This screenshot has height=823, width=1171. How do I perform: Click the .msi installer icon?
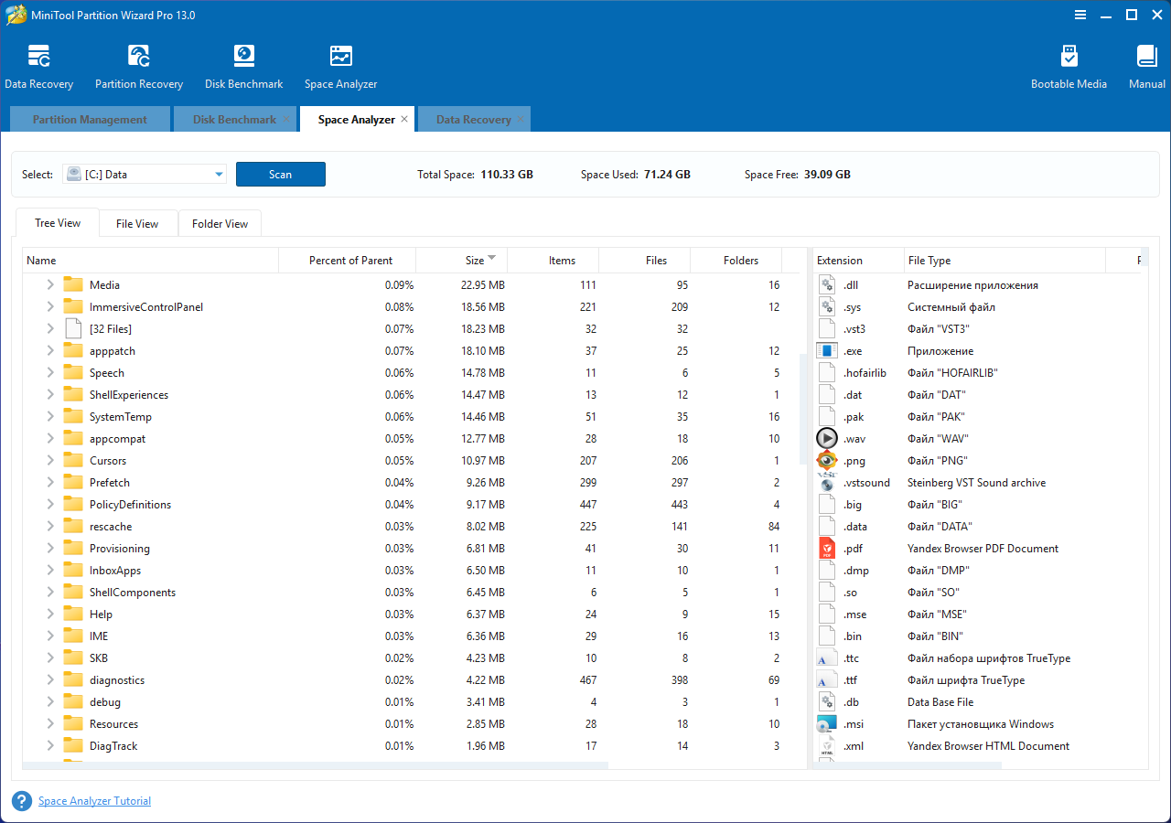827,724
